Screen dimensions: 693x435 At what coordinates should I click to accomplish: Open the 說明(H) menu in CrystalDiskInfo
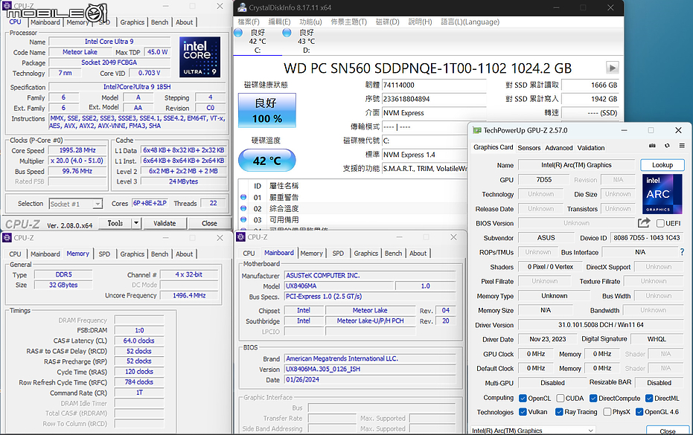pos(420,22)
